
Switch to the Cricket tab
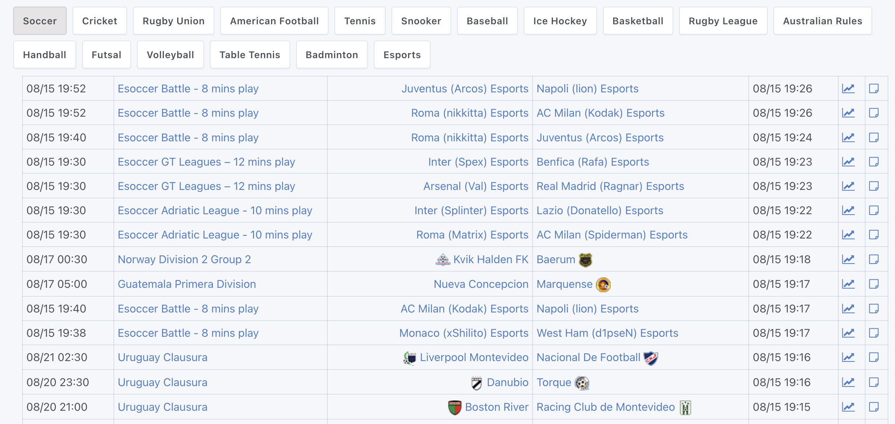tap(100, 21)
